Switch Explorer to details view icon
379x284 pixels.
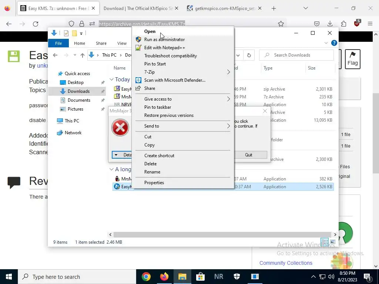[x=325, y=242]
